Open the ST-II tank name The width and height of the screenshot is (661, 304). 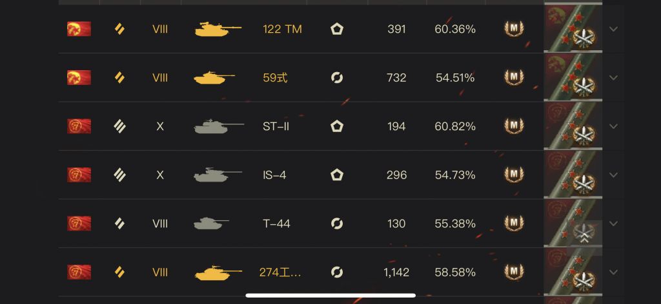[x=276, y=126]
